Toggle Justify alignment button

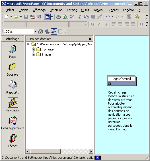(133, 24)
